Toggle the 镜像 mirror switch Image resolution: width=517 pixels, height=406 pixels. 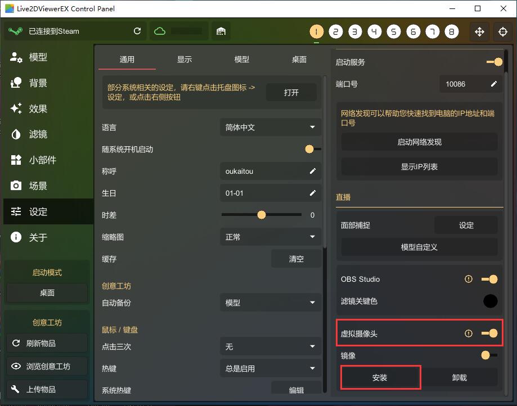(x=489, y=355)
